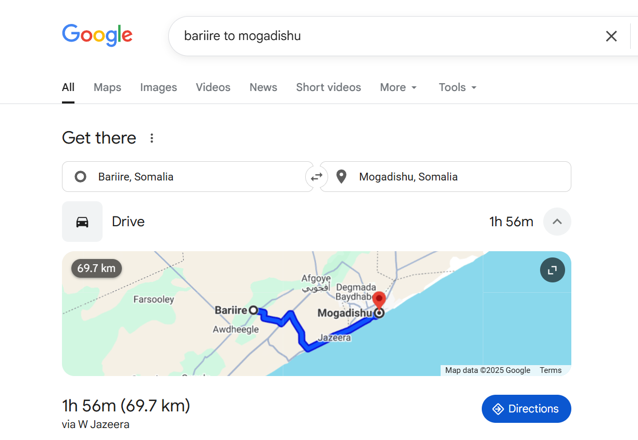The height and width of the screenshot is (440, 638).
Task: Select the Drive car icon
Action: (x=82, y=222)
